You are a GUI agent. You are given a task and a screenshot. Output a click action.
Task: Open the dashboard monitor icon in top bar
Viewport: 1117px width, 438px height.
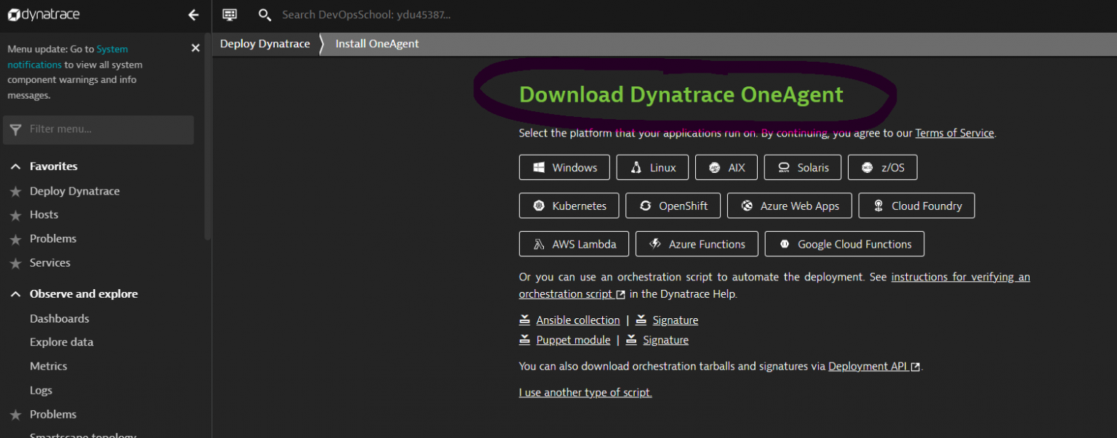[230, 15]
